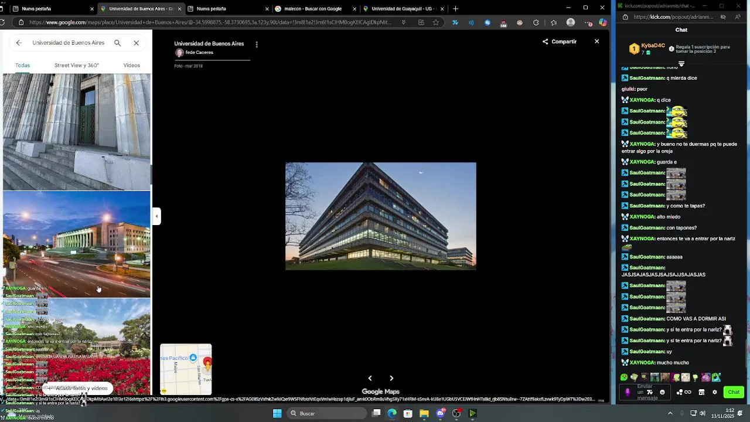
Task: Add this page to favorites star
Action: (x=435, y=22)
